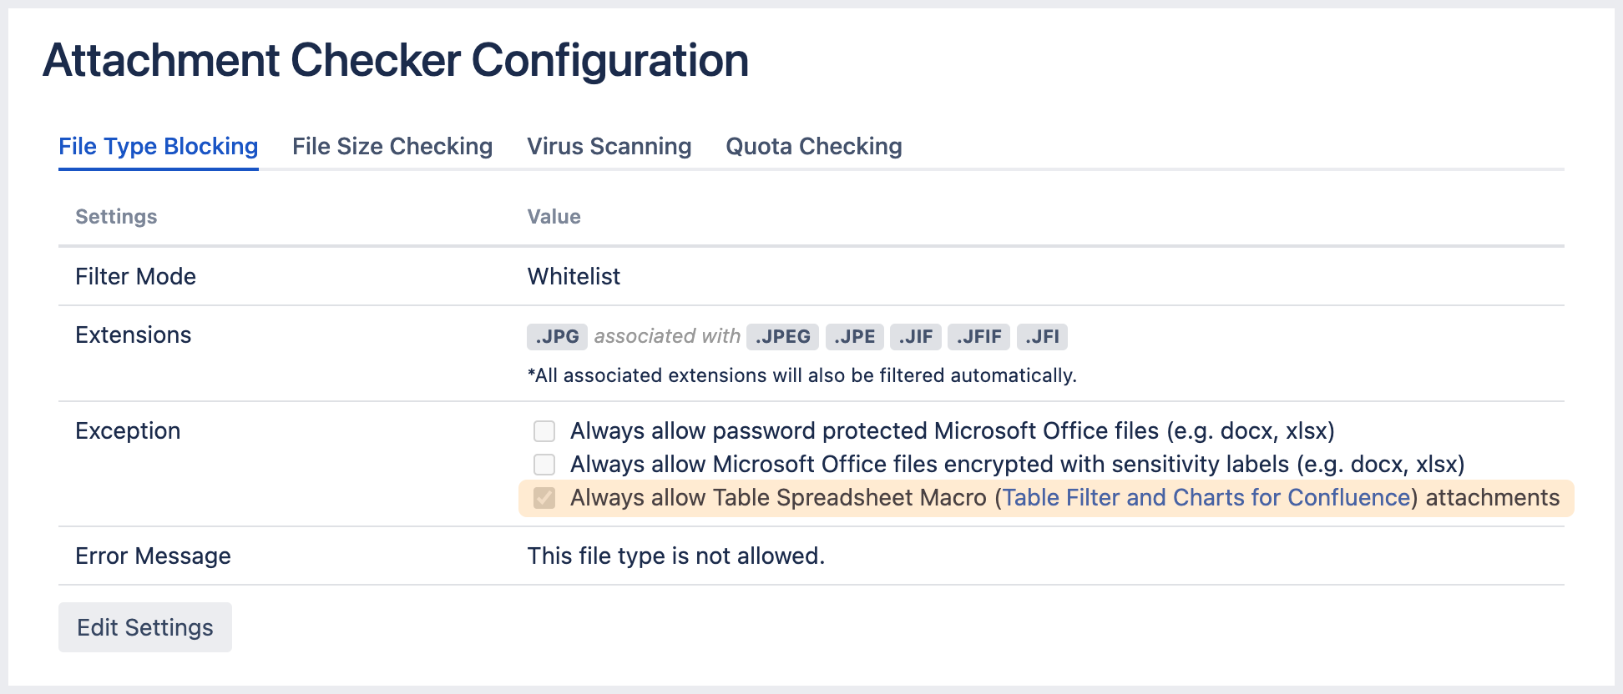Check allowing Office files encrypted with sensitivity labels

(x=544, y=465)
